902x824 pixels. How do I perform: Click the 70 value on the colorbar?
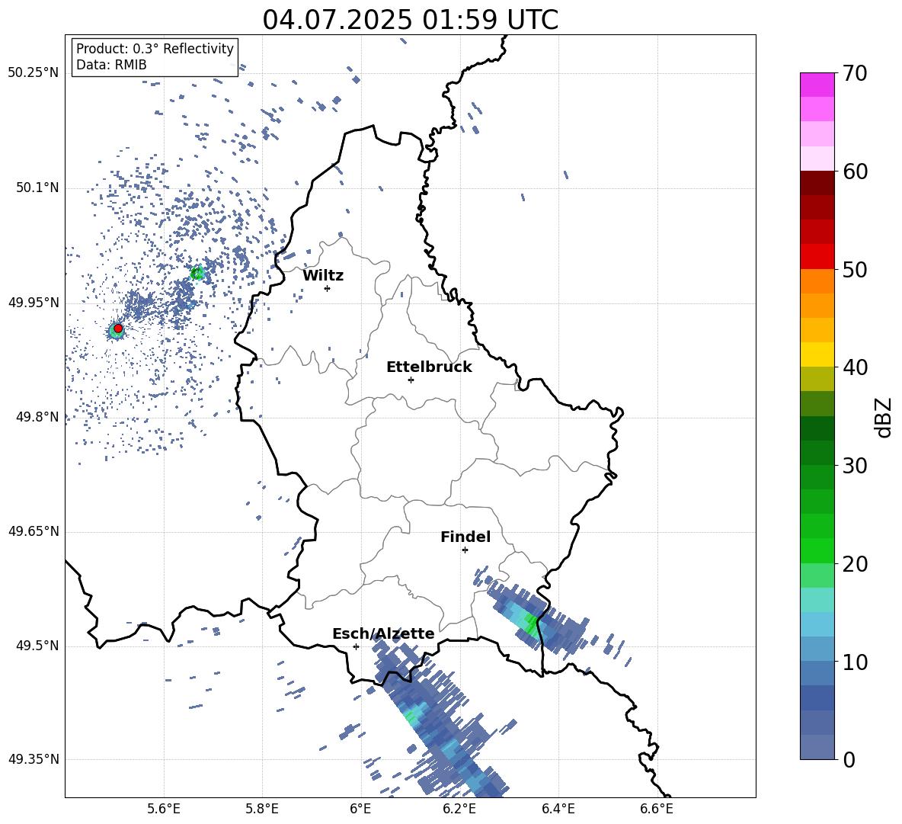pyautogui.click(x=854, y=74)
